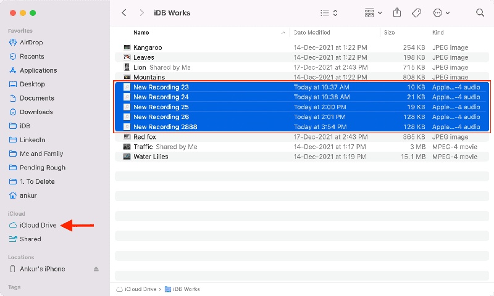Click the green zoom window button
This screenshot has width=494, height=296.
pos(33,13)
